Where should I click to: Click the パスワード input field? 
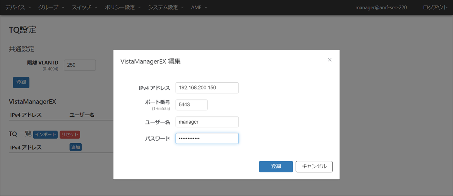[x=207, y=139]
